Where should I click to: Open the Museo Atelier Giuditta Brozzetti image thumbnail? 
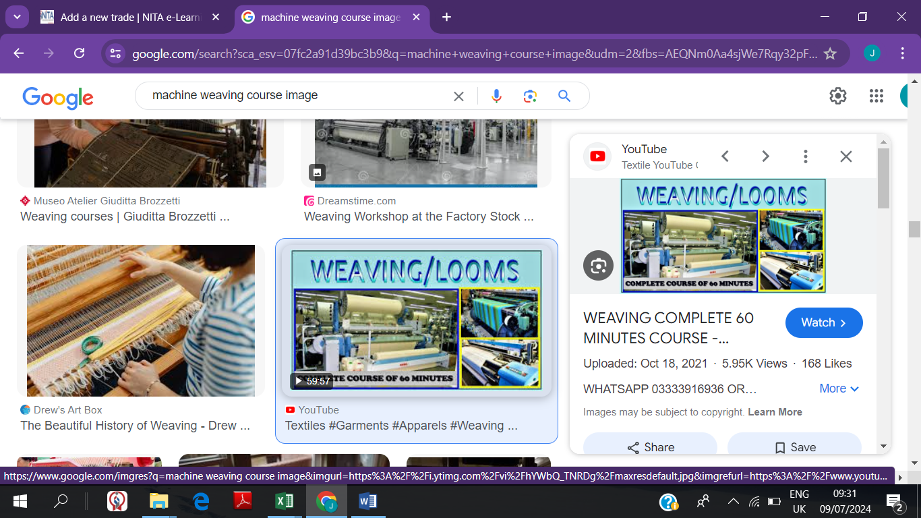pyautogui.click(x=150, y=153)
